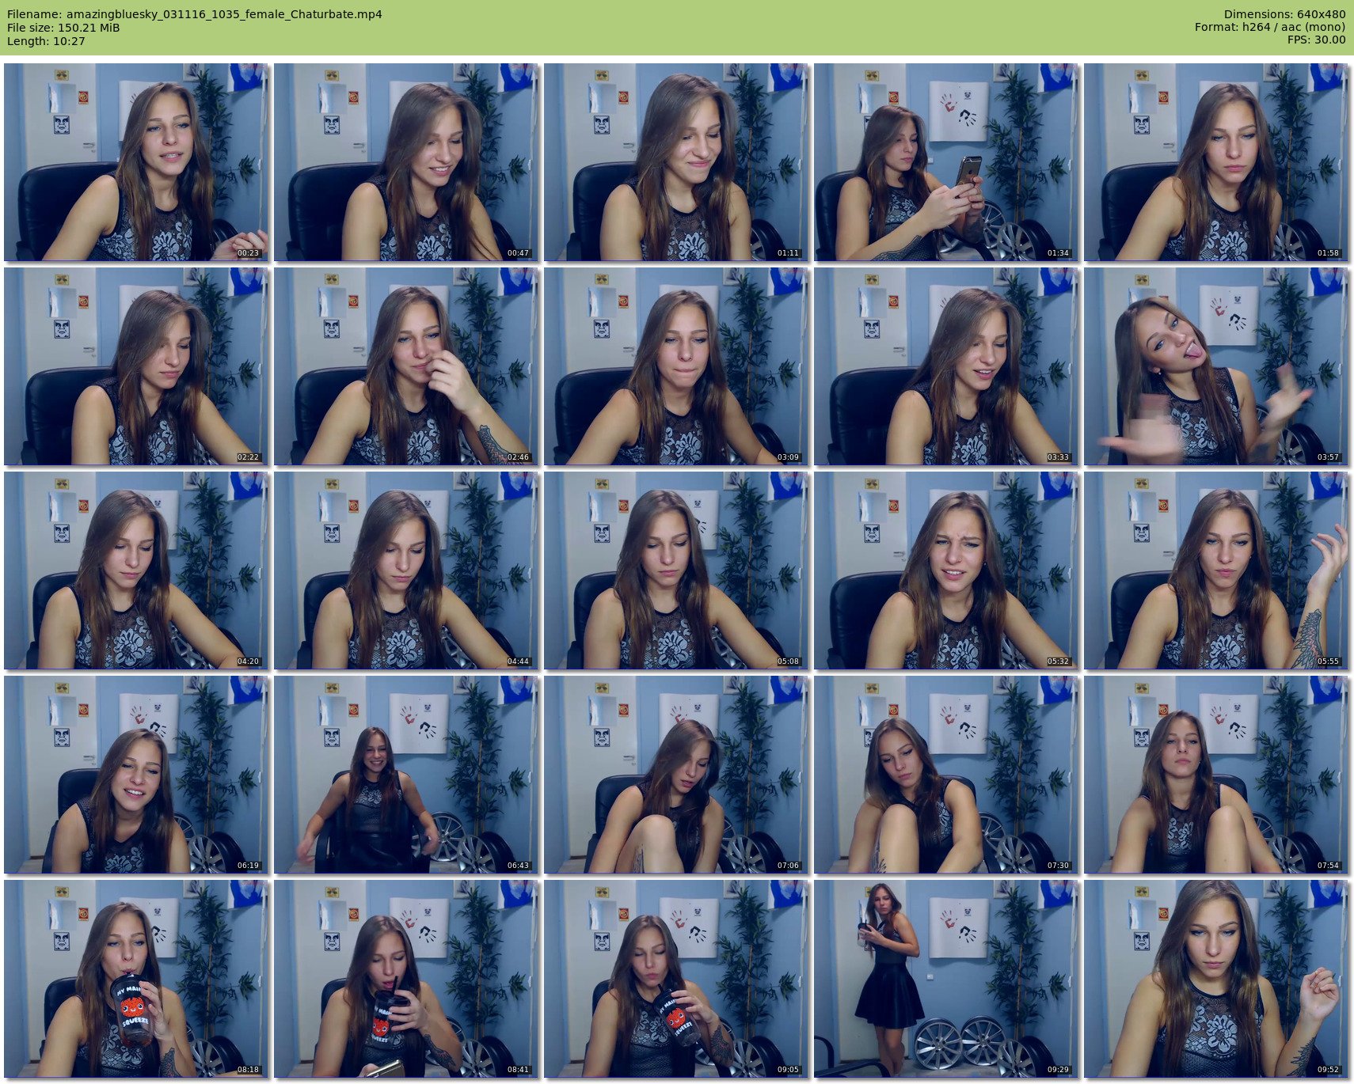The image size is (1354, 1084).
Task: Pick the thumbnail timestamped 01:58
Action: click(1215, 162)
